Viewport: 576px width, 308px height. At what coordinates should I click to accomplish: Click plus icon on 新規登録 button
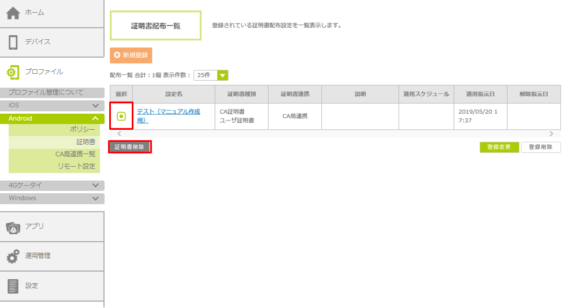point(117,55)
